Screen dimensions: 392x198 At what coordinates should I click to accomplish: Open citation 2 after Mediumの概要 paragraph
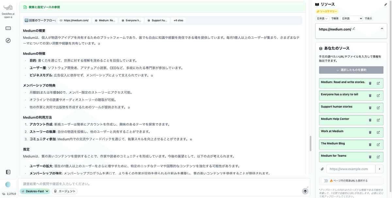click(x=99, y=44)
